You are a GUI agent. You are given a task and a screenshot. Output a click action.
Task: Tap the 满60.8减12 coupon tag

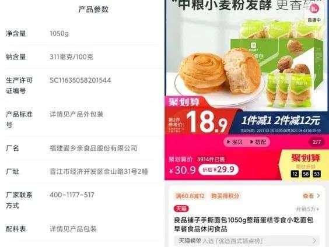pyautogui.click(x=190, y=196)
